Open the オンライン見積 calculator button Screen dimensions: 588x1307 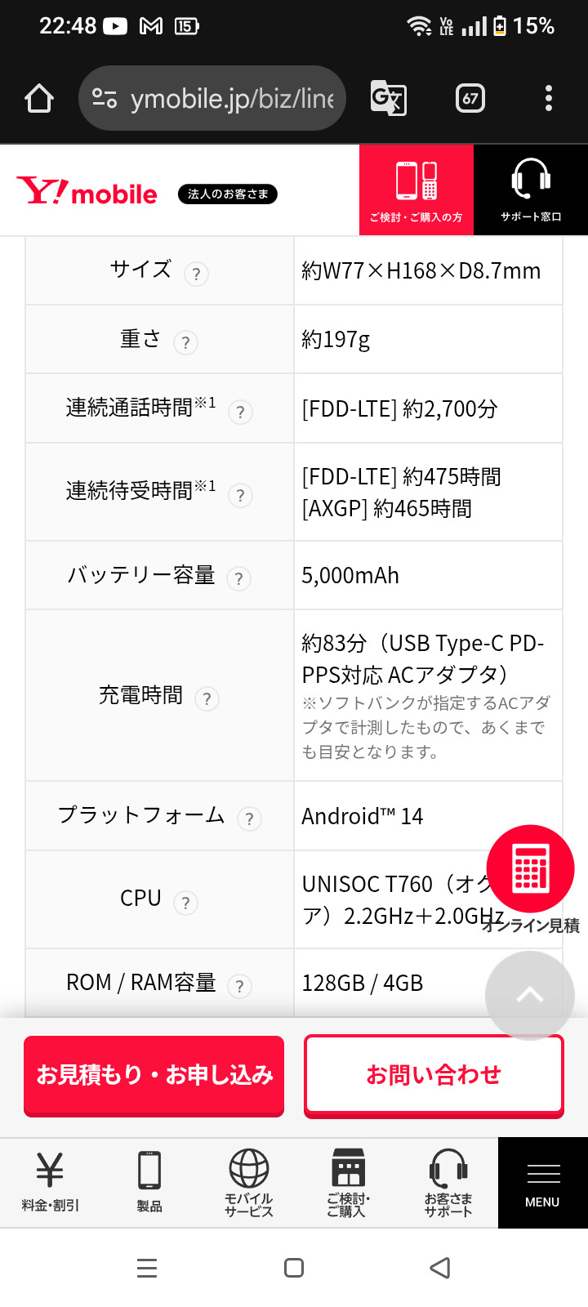pyautogui.click(x=531, y=869)
